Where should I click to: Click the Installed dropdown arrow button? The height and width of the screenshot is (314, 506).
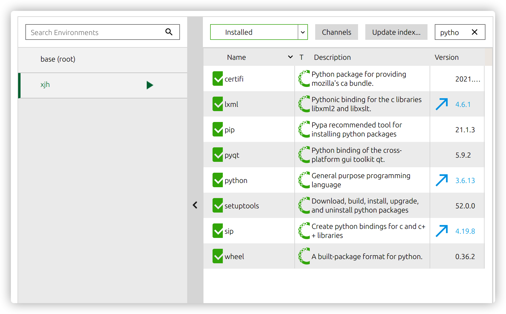(x=303, y=32)
